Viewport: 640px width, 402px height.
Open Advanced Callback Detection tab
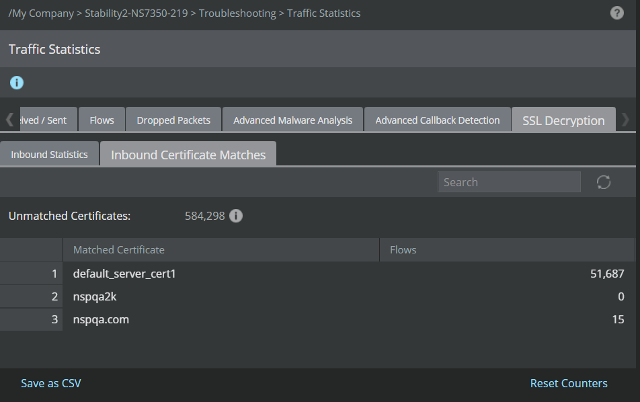pyautogui.click(x=438, y=120)
